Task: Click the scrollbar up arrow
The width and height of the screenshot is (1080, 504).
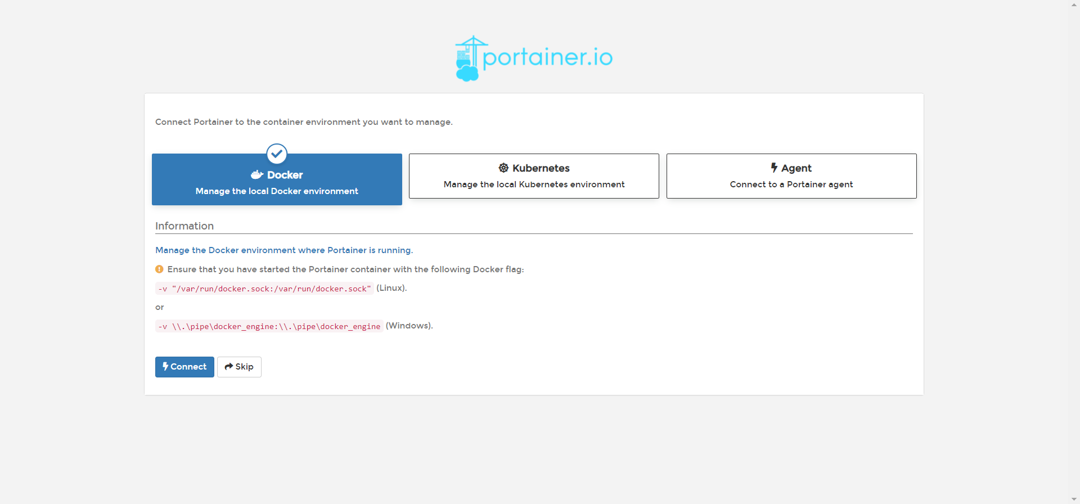Action: pos(1074,4)
